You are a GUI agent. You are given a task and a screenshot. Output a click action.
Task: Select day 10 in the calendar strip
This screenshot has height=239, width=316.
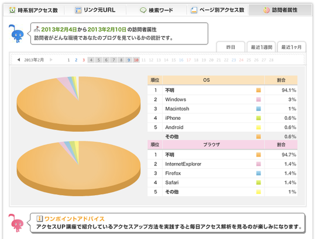[136, 60]
